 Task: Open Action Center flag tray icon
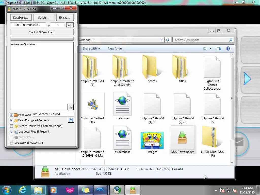222,190
